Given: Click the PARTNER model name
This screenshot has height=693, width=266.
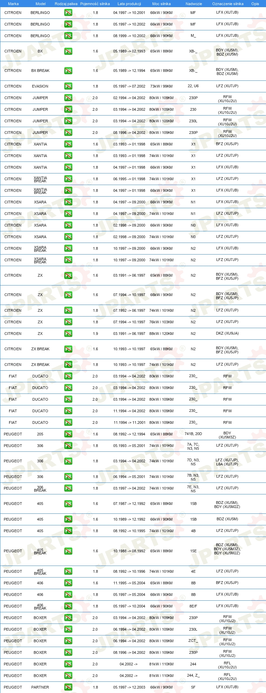Looking at the screenshot, I should coord(40,687).
